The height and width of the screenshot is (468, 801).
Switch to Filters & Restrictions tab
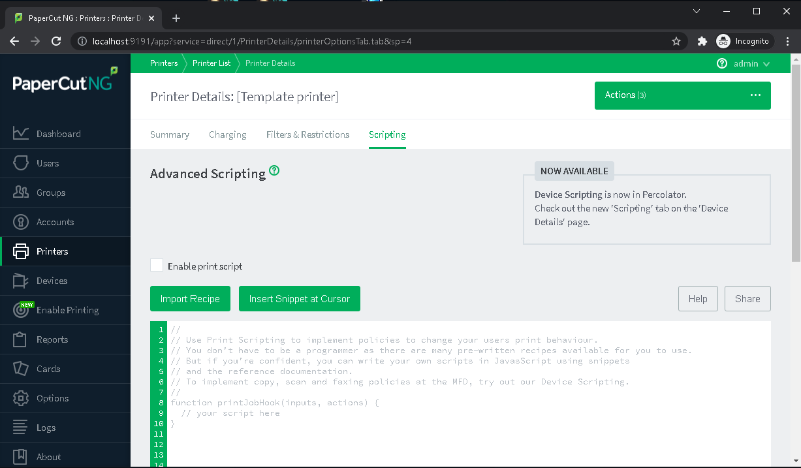click(307, 134)
